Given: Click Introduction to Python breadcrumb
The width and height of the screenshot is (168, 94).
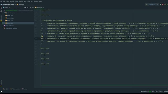Looking at the screenshot, I should point(8,4).
